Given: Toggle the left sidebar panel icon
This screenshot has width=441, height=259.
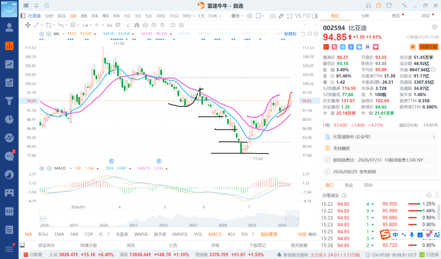Looking at the screenshot, I should pyautogui.click(x=23, y=16).
